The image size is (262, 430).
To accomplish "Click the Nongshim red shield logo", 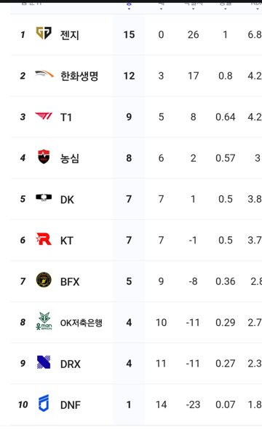I will pyautogui.click(x=44, y=157).
